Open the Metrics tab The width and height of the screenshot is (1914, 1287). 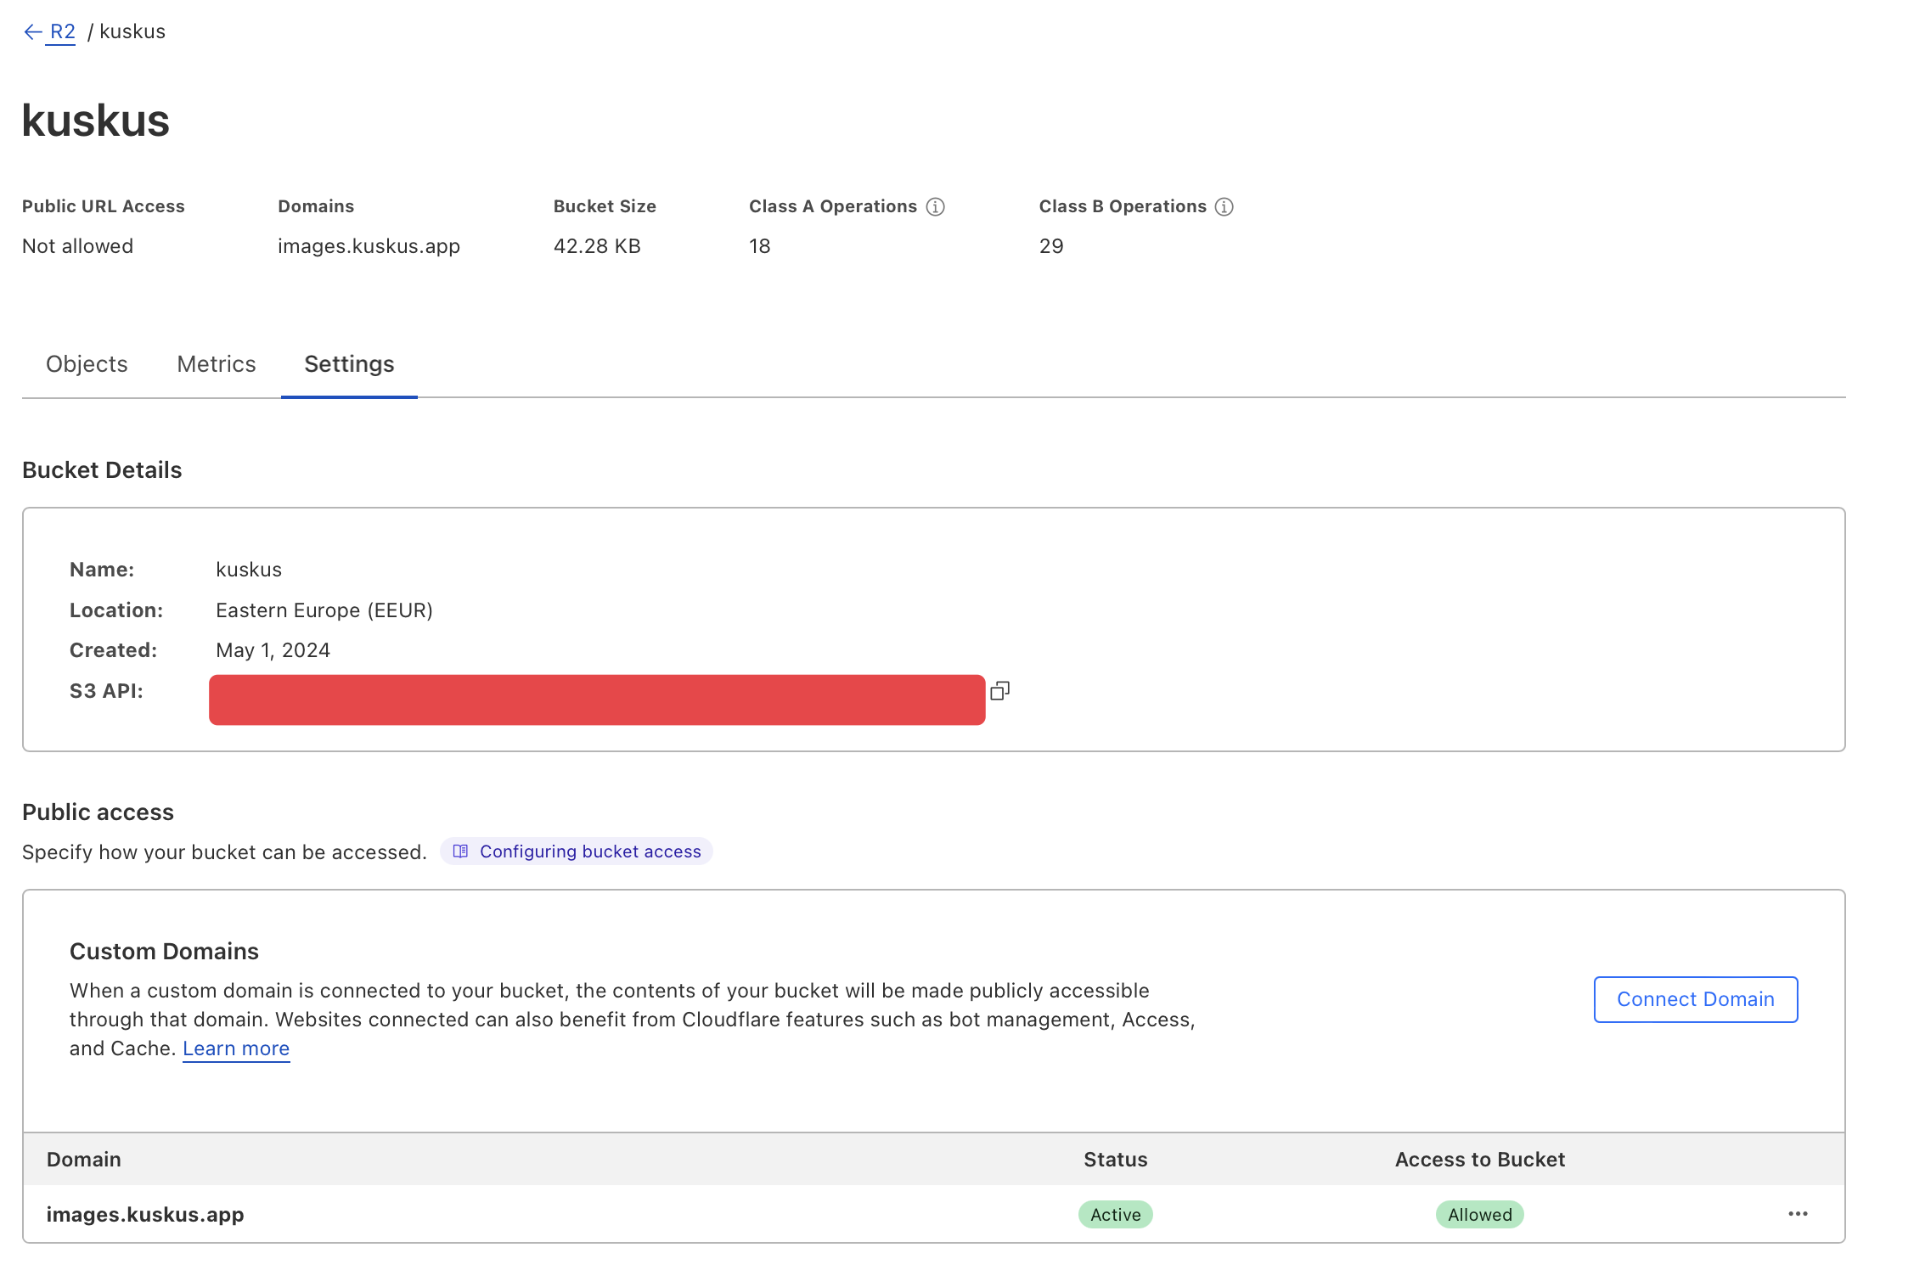pyautogui.click(x=217, y=364)
